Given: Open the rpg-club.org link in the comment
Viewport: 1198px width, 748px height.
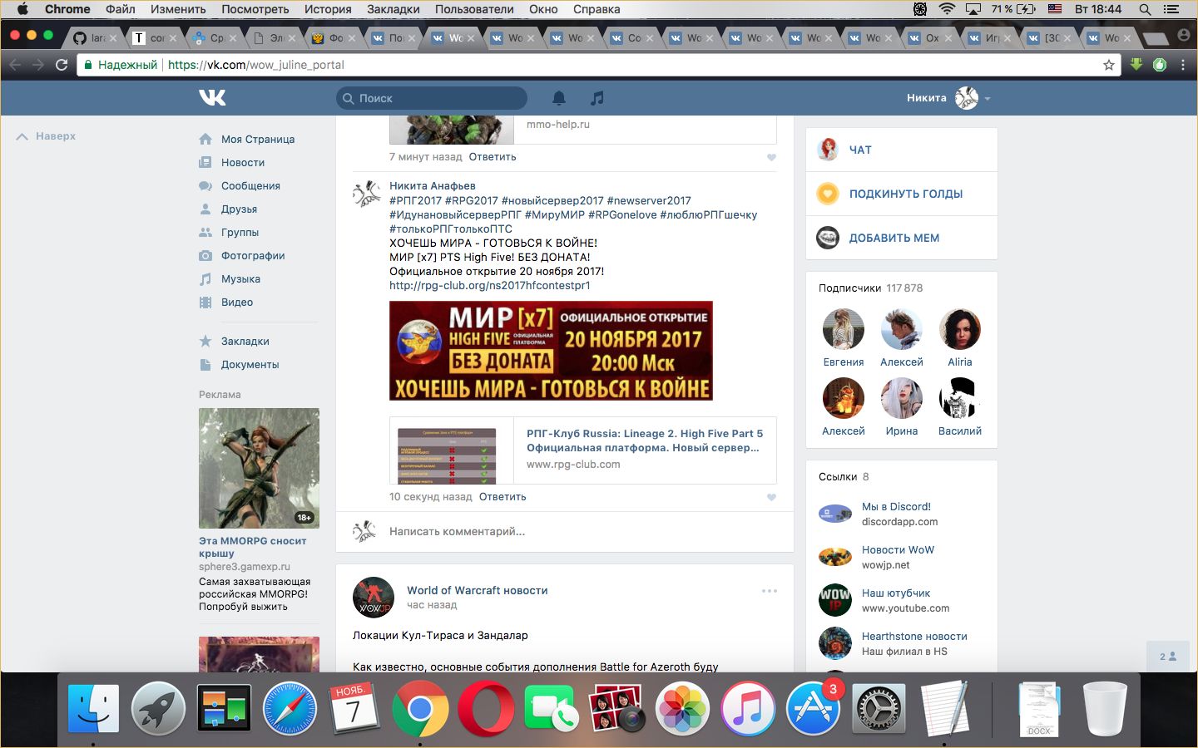Looking at the screenshot, I should tap(490, 286).
